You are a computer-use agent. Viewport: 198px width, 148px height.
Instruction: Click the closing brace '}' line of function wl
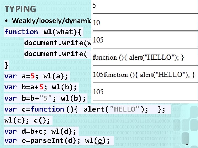[x=6, y=65]
